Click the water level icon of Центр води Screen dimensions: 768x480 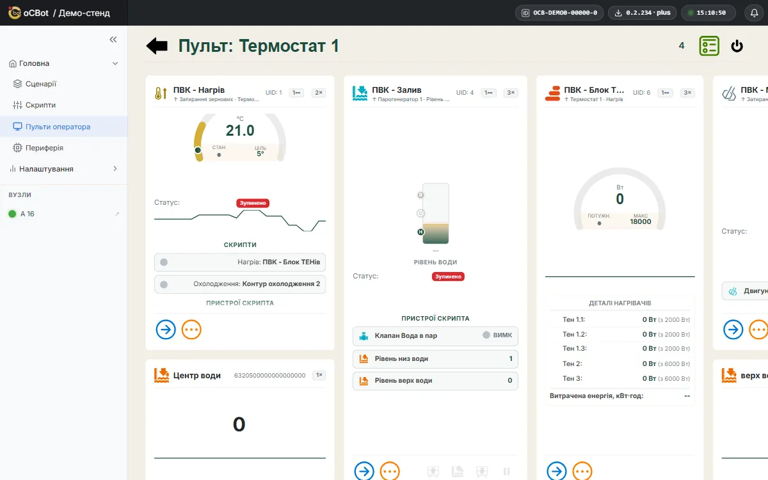point(161,375)
